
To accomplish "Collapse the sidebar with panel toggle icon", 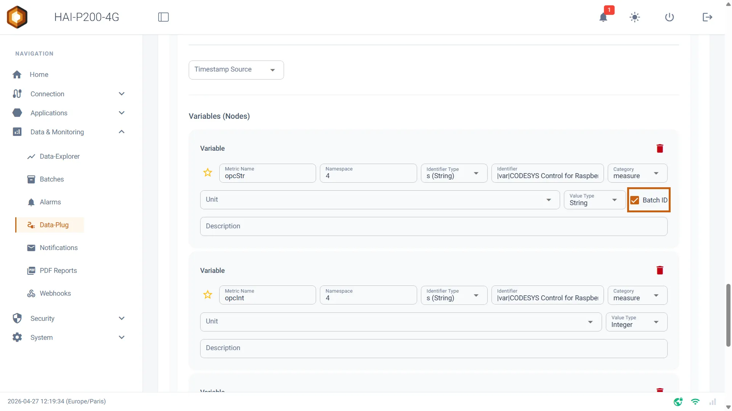I will point(164,17).
